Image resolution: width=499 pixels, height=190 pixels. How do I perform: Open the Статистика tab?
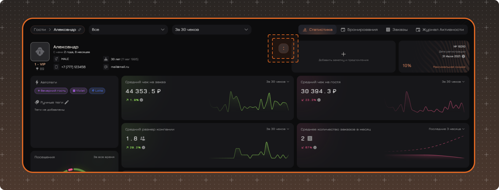(318, 30)
